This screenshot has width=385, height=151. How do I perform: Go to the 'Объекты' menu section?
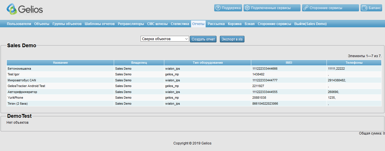tap(42, 24)
